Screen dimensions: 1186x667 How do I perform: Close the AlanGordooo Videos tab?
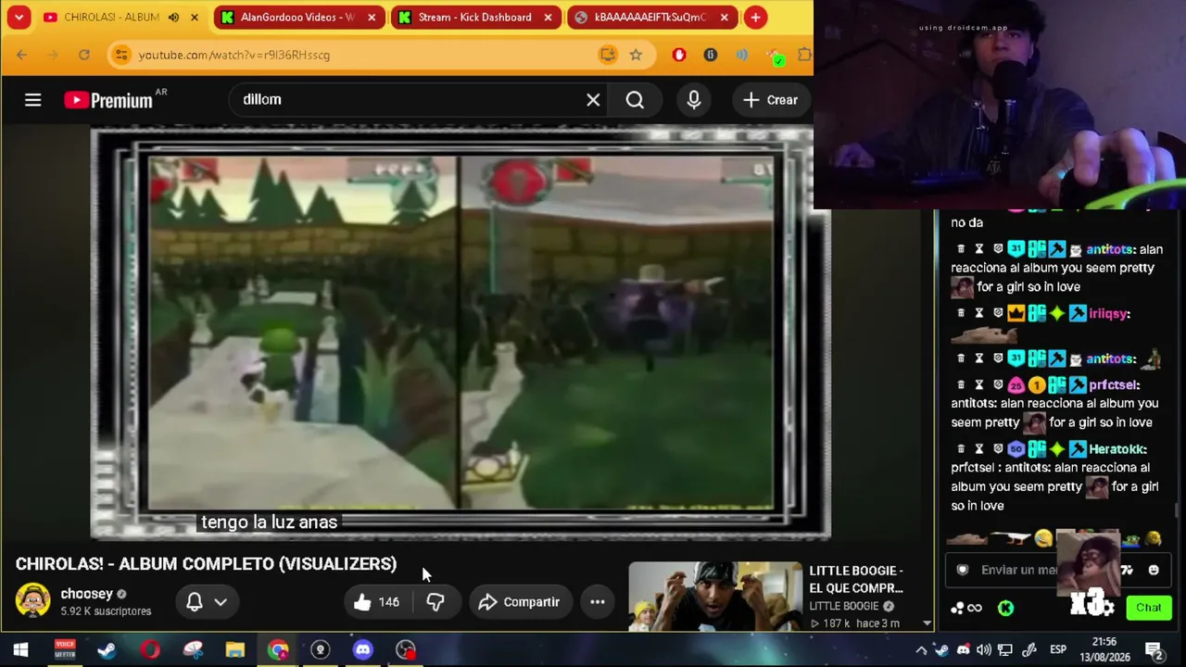372,17
